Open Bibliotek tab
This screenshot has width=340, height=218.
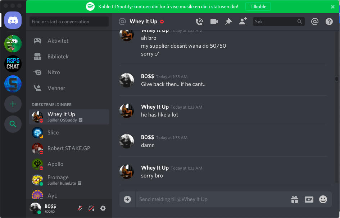tap(69, 57)
